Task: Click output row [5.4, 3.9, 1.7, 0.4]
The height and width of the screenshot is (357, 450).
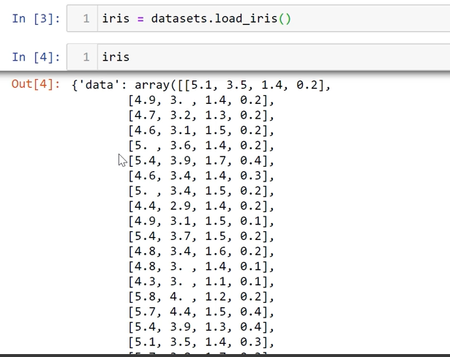Action: [200, 161]
